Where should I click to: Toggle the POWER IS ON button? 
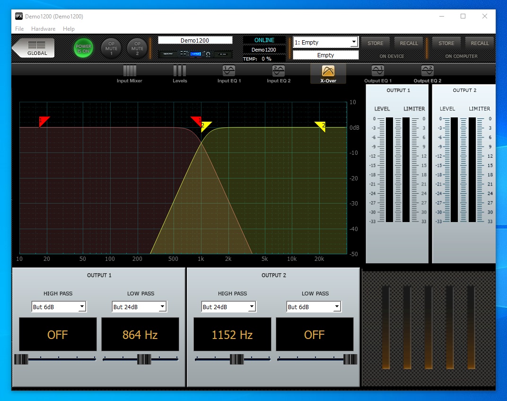pyautogui.click(x=83, y=48)
